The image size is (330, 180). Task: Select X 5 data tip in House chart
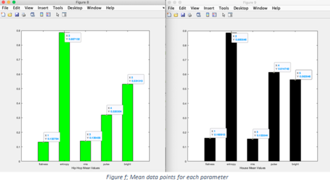click(x=304, y=75)
